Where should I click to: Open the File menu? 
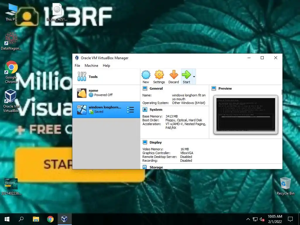pyautogui.click(x=77, y=65)
